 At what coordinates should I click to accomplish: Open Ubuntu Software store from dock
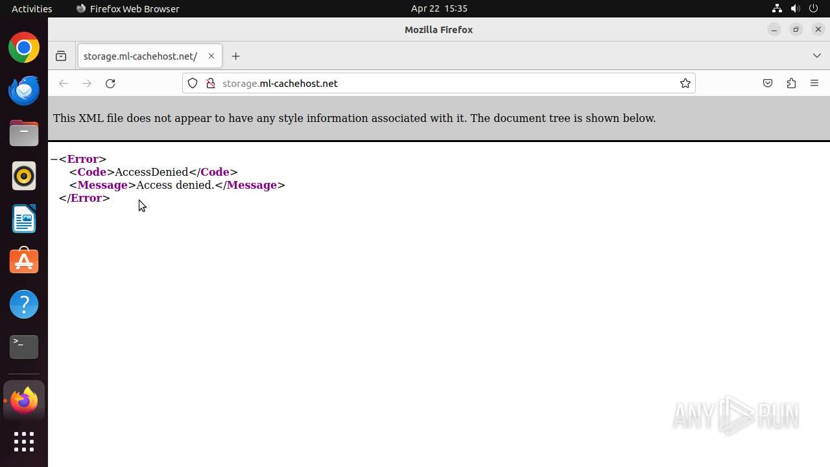(x=24, y=261)
